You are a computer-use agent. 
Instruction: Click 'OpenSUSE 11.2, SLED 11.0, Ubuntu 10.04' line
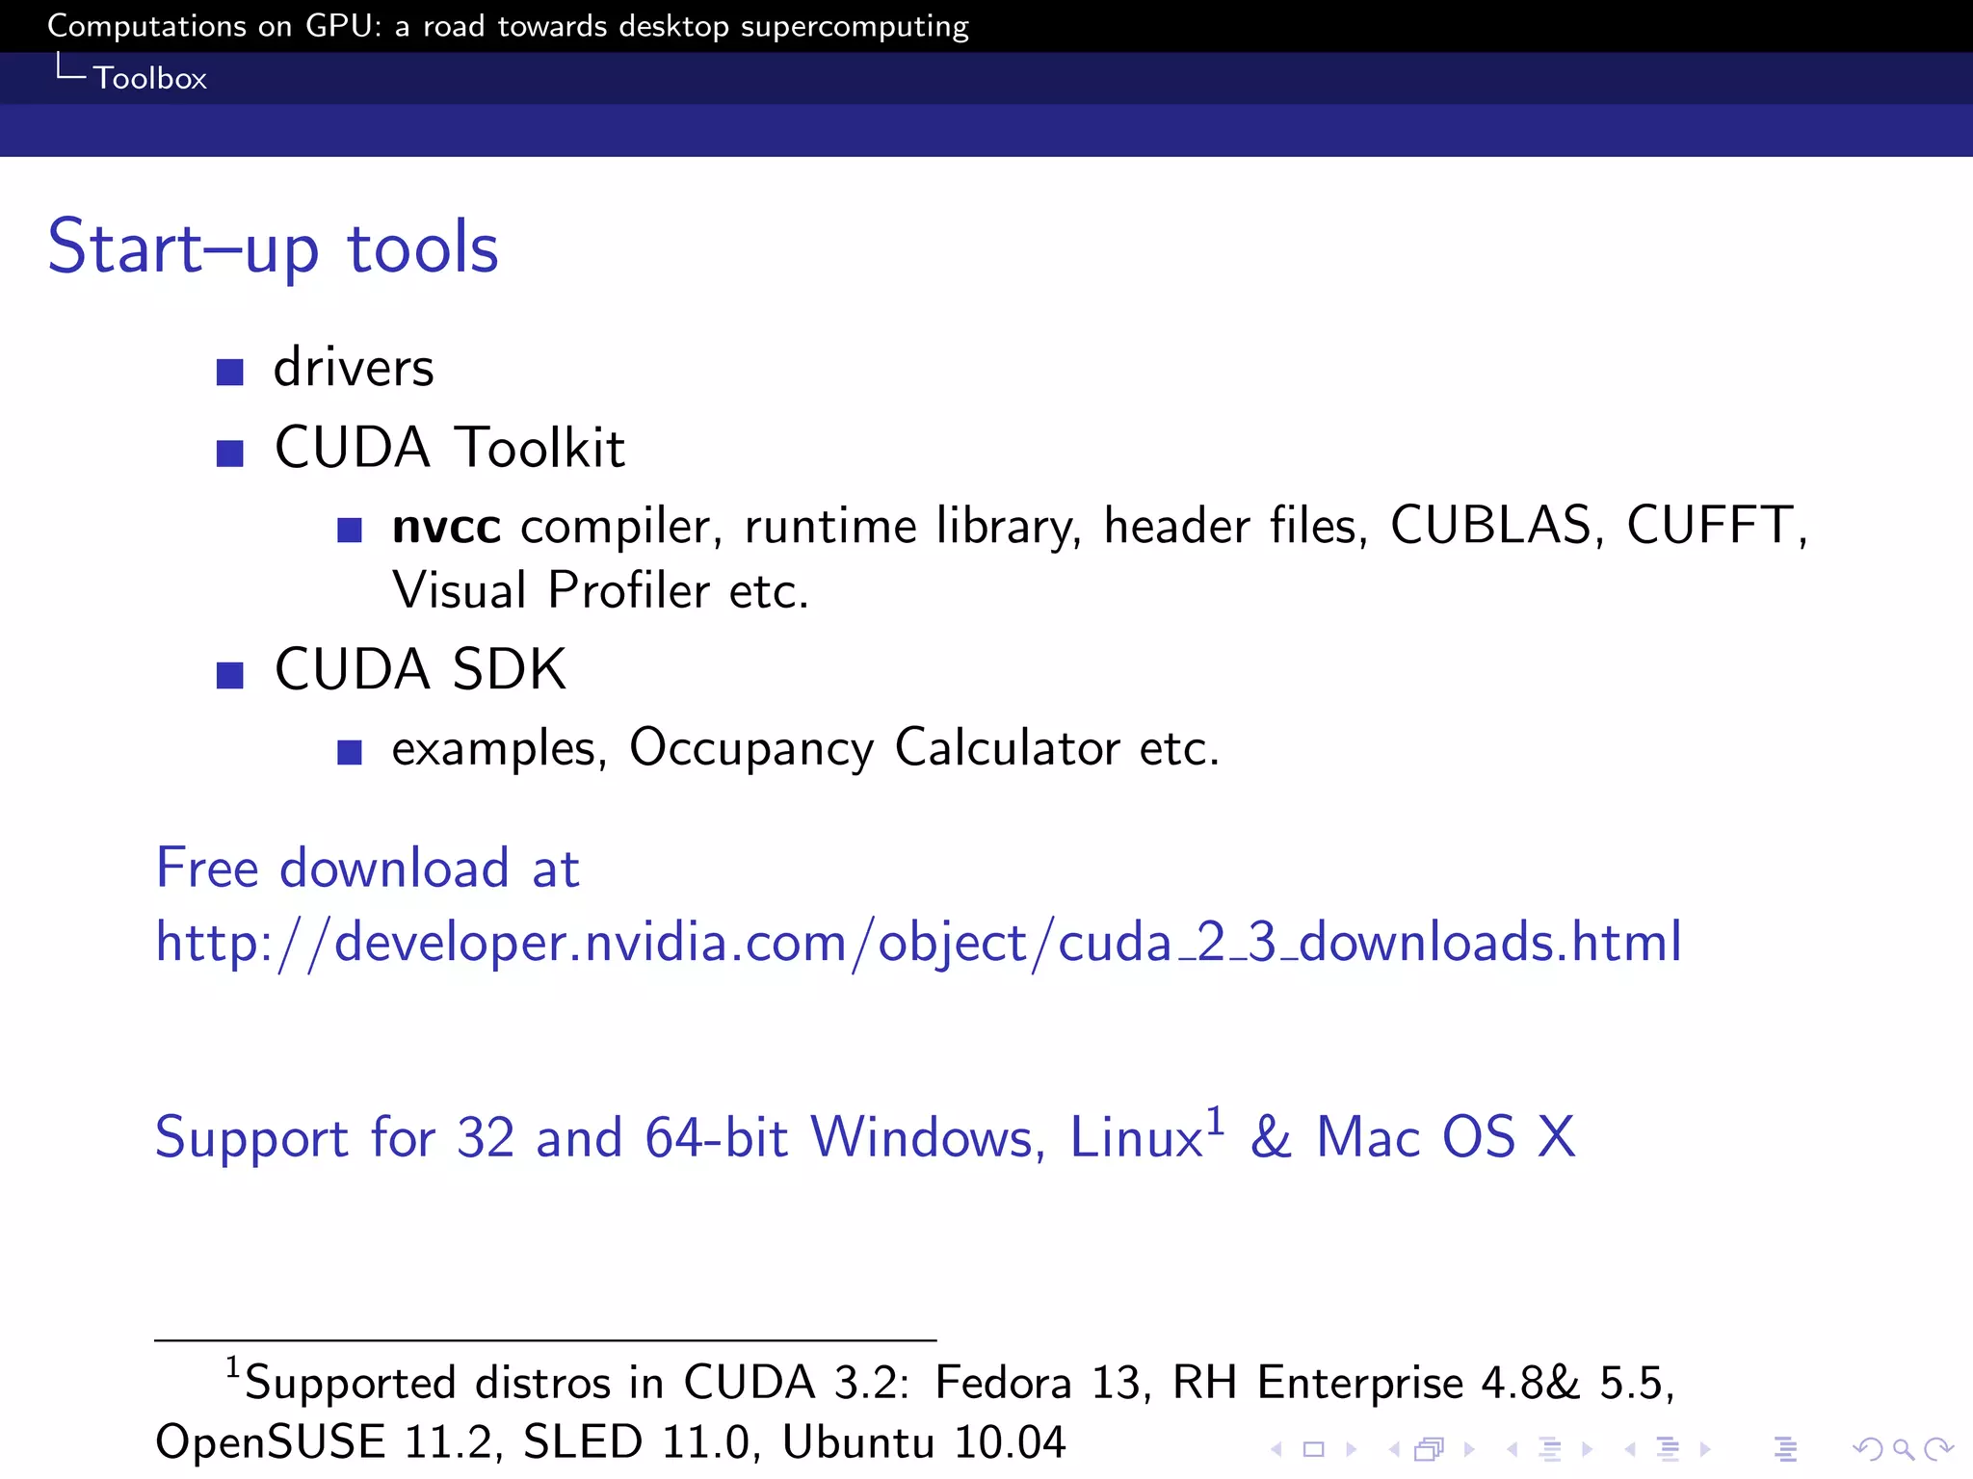[611, 1442]
